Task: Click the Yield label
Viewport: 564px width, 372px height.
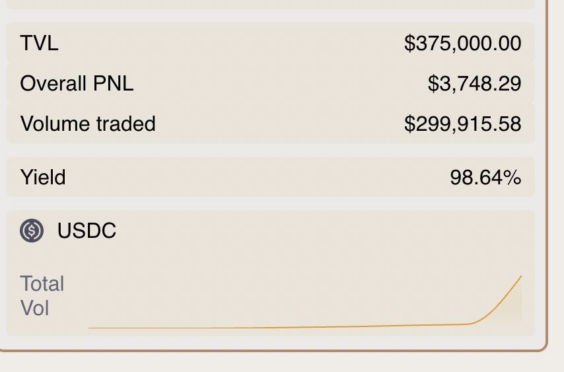Action: pyautogui.click(x=43, y=177)
